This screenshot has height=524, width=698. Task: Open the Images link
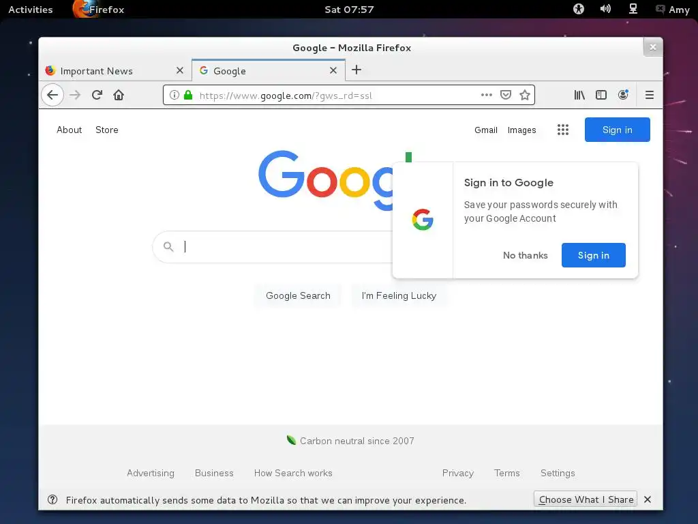521,130
